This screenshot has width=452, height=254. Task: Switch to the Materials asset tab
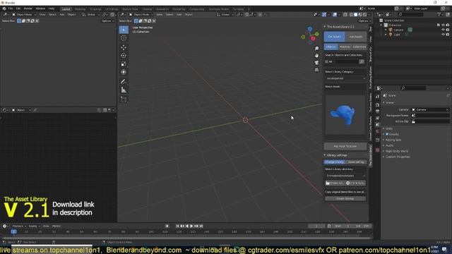pyautogui.click(x=345, y=47)
